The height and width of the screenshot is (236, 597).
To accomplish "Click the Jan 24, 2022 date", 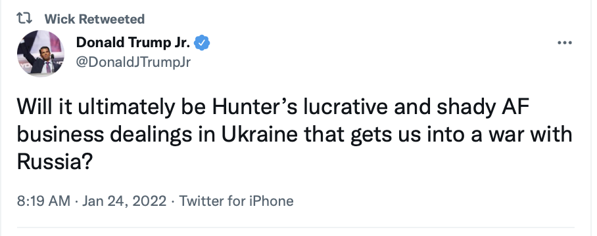I will pos(124,201).
